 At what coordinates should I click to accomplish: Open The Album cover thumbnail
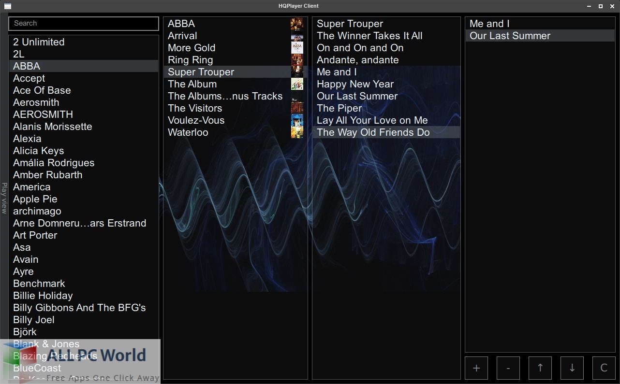[x=297, y=84]
